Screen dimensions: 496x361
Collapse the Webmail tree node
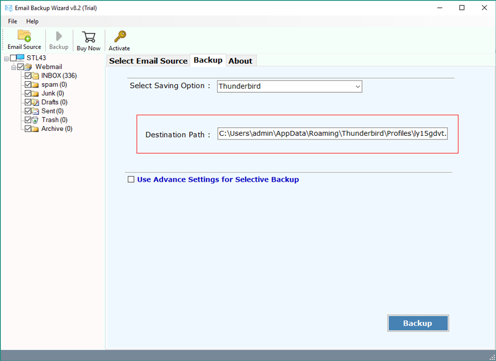(14, 67)
